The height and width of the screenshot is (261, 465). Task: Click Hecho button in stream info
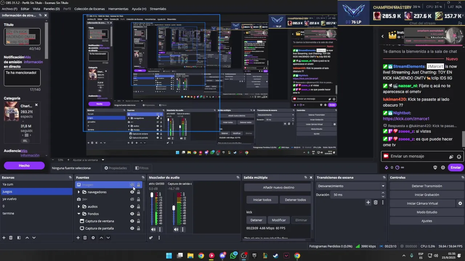click(24, 166)
